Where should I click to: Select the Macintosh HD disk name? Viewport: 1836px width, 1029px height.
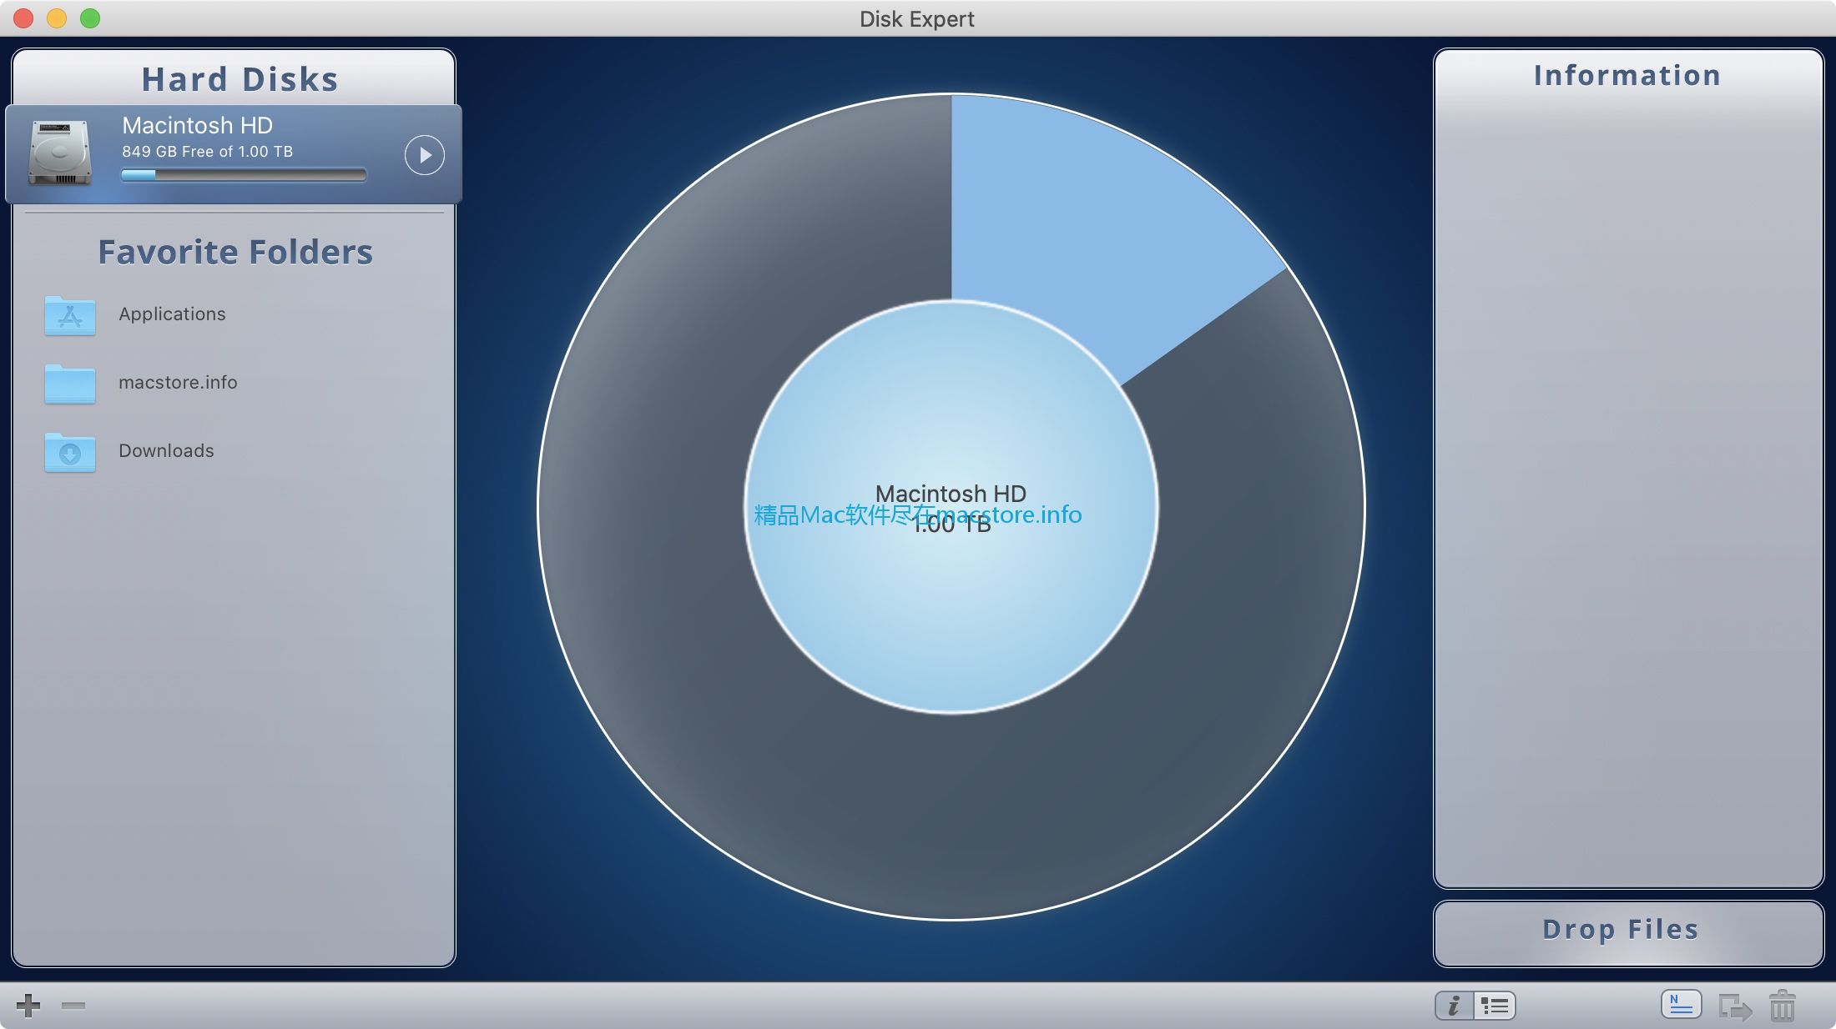tap(197, 125)
